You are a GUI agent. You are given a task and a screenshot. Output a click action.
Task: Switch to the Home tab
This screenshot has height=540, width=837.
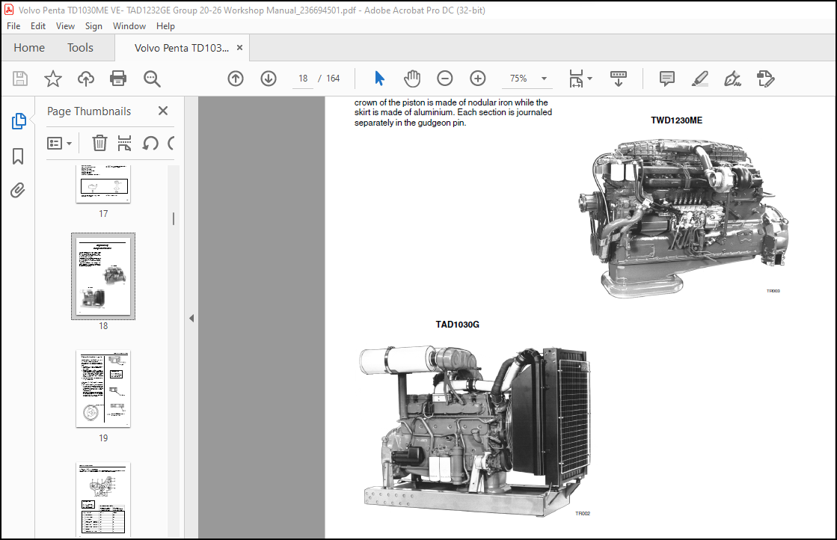(29, 47)
